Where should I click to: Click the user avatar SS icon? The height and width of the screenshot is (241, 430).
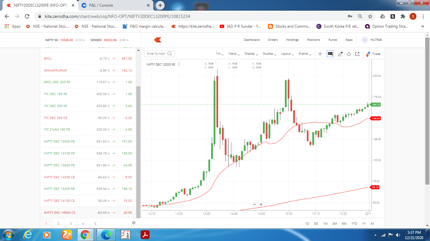pyautogui.click(x=365, y=40)
